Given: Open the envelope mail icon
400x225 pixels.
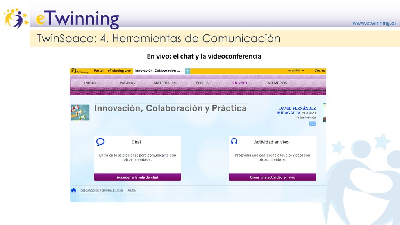Looking at the screenshot, I should (x=312, y=124).
